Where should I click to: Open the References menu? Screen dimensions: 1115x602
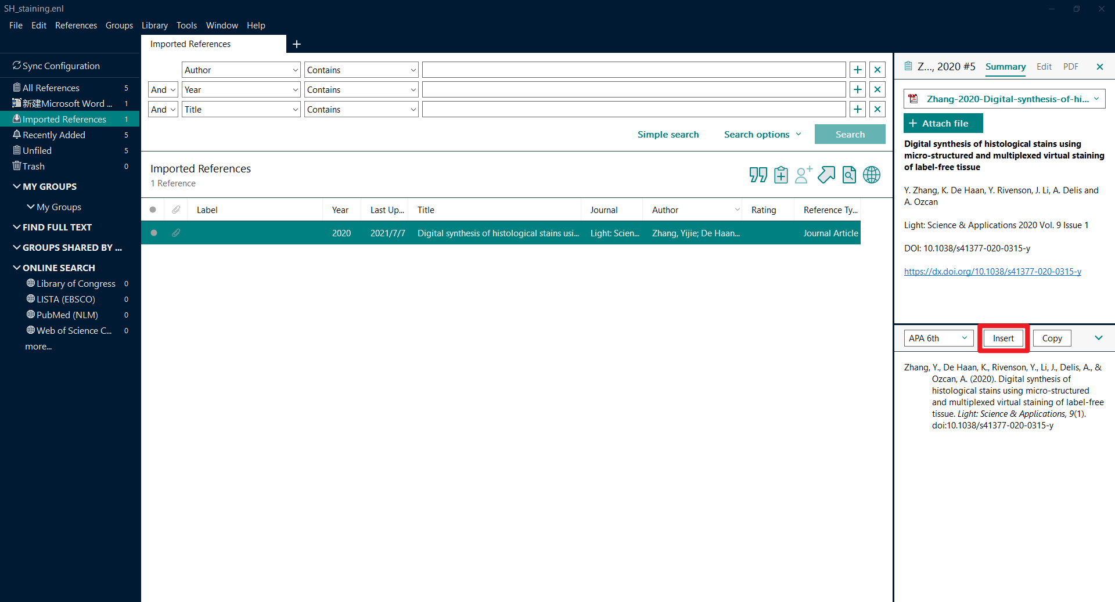point(76,26)
